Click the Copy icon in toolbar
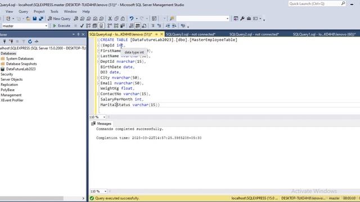The image size is (360, 202). tap(116, 19)
